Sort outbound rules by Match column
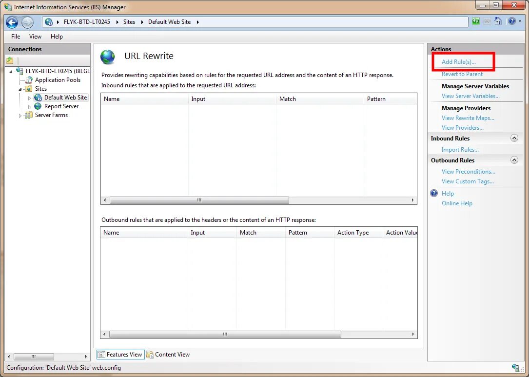Screen dimensions: 529x377 click(x=261, y=233)
